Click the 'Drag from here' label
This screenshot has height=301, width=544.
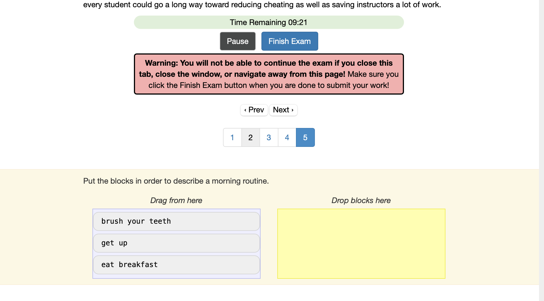tap(176, 200)
